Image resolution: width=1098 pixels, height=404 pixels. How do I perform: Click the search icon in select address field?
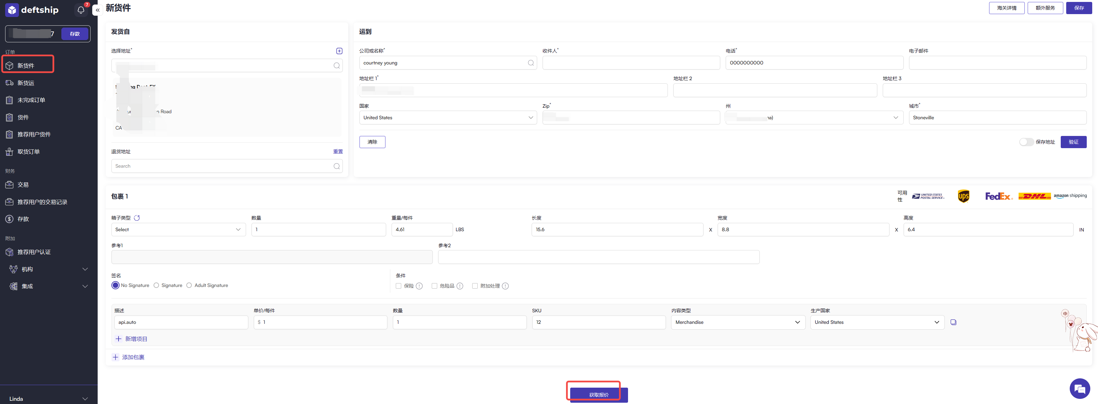pos(337,65)
